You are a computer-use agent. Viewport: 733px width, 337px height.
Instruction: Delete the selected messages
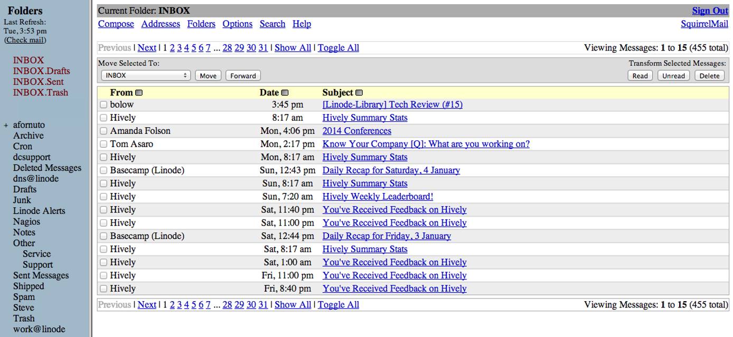coord(709,75)
